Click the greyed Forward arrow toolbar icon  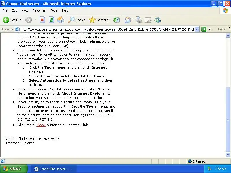pos(29,20)
